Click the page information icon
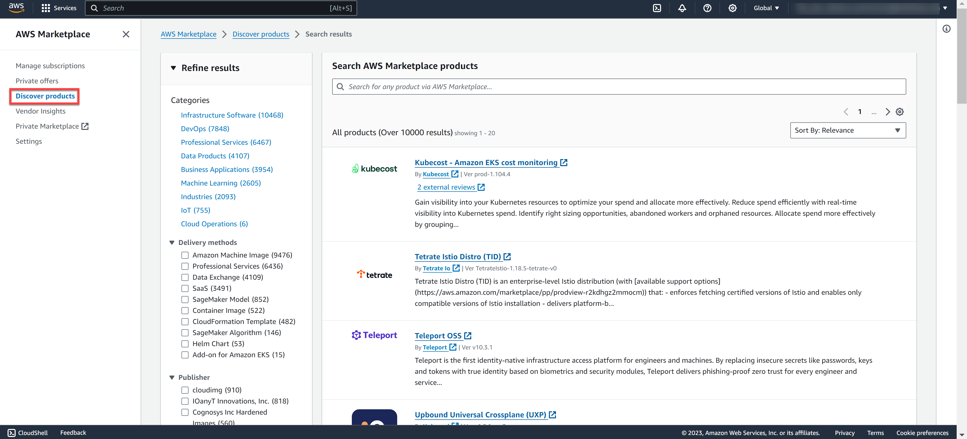 point(947,28)
